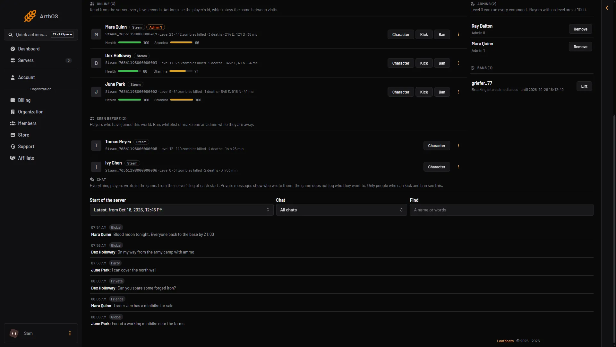View Mara Quinn's Character
Screen dimensions: 616x347
pos(401,34)
